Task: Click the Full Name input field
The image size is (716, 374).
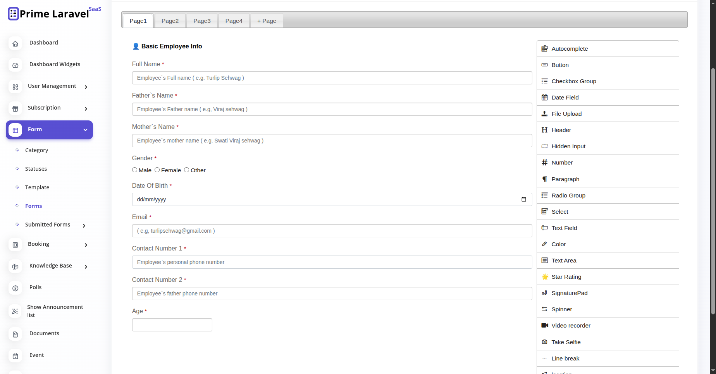Action: 332,78
